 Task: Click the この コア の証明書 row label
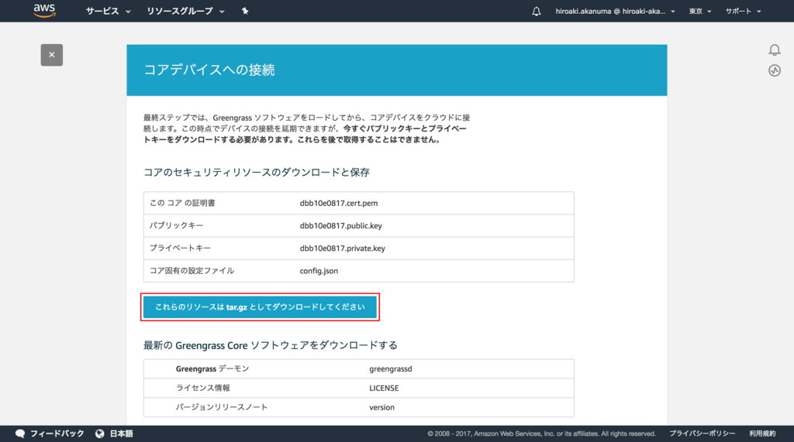(182, 203)
